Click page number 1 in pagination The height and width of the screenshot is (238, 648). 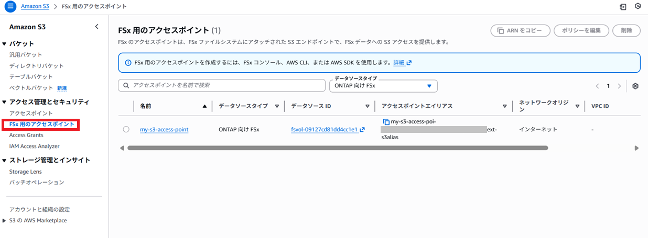click(x=608, y=86)
